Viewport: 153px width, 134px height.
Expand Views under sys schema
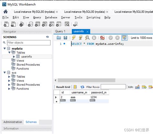[x=9, y=81]
